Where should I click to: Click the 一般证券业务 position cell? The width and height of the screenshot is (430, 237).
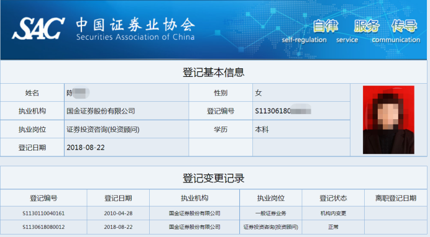coord(271,213)
